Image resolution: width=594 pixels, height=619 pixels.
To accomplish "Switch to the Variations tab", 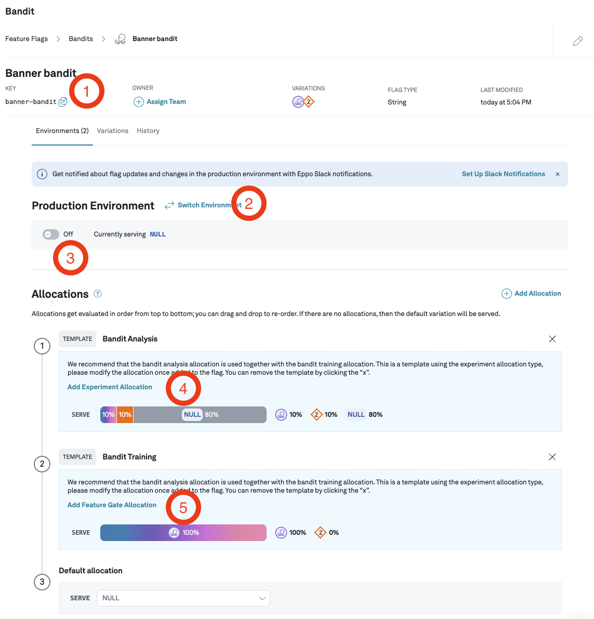I will [112, 130].
